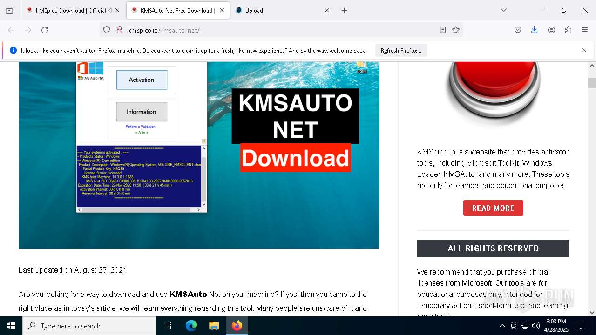Image resolution: width=596 pixels, height=335 pixels.
Task: Click Refresh Firefox button
Action: coord(401,51)
